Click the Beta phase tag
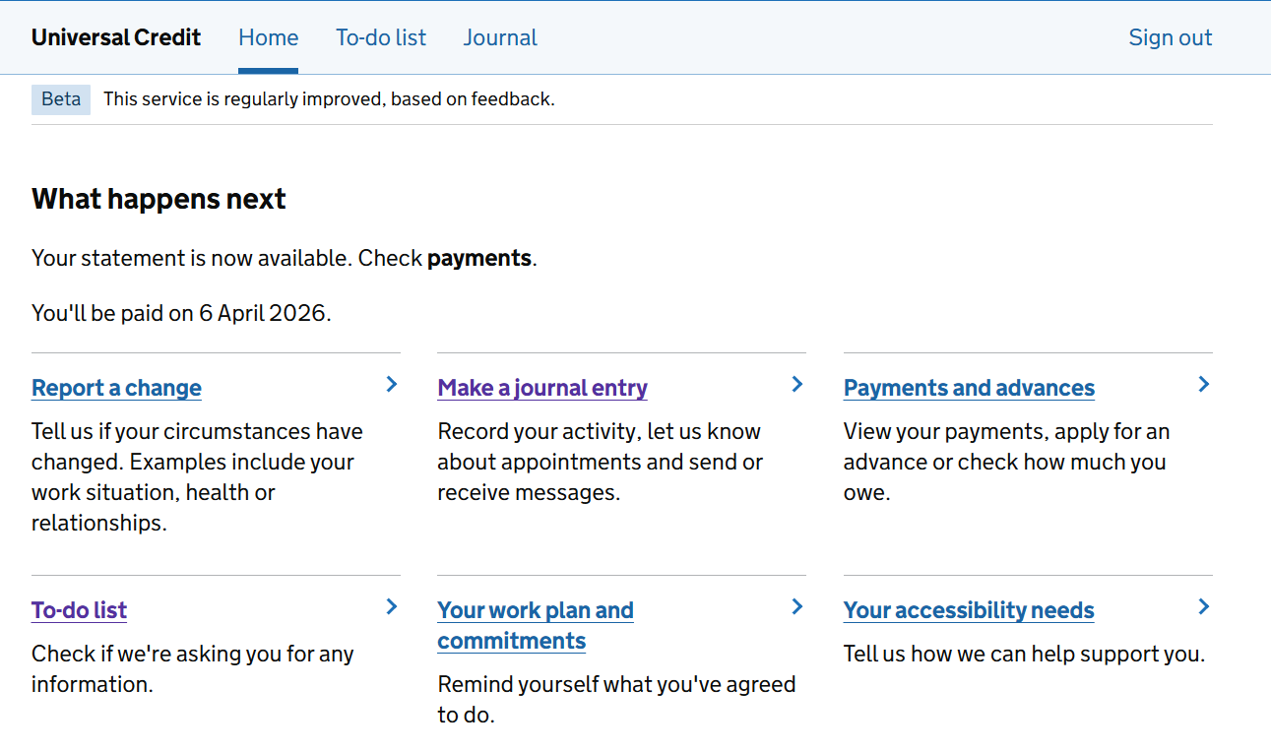 61,99
